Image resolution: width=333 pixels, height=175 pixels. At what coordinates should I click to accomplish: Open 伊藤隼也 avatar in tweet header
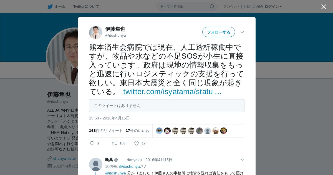(x=96, y=32)
